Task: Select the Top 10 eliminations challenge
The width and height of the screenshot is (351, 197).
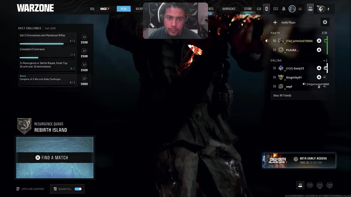Action: point(47,66)
